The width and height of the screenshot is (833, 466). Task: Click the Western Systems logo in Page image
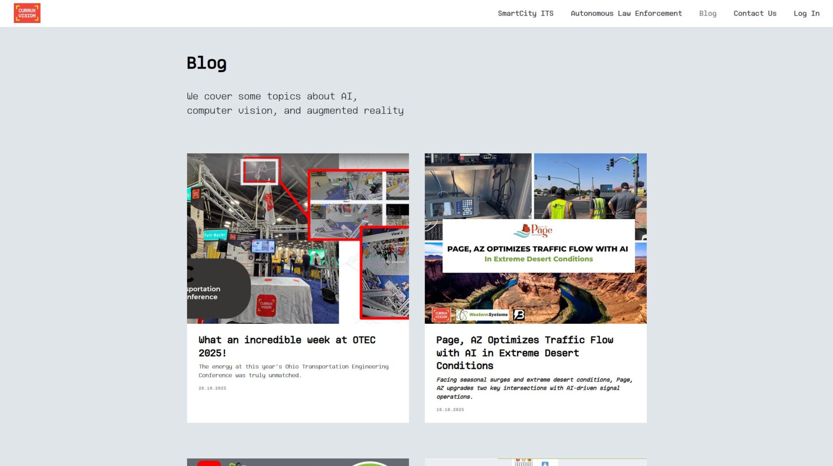[x=482, y=315]
